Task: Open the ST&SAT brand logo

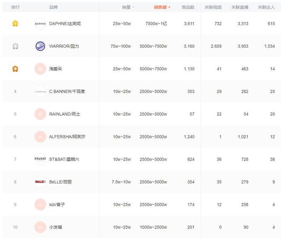Action: 40,159
